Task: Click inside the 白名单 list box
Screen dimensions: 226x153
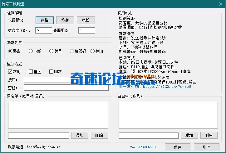Action: tap(168, 115)
